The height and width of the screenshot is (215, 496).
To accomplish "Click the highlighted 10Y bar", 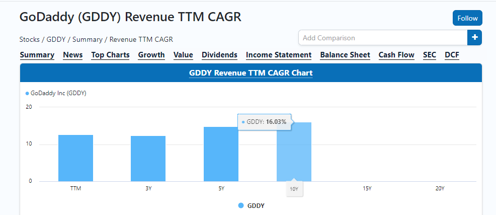I will (x=294, y=152).
